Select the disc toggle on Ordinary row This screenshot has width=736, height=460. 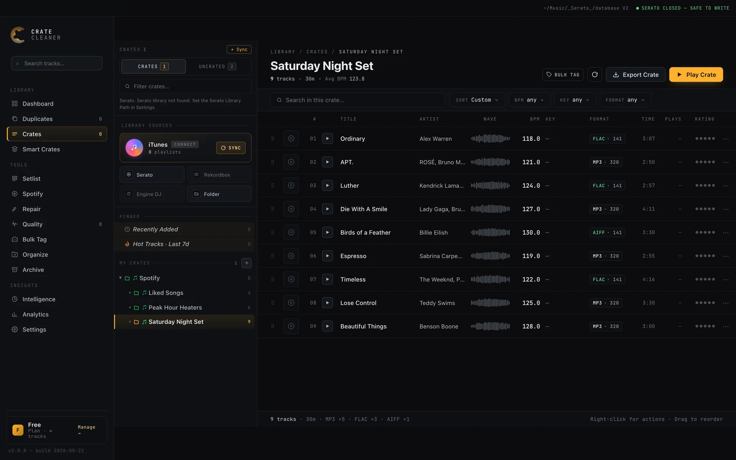pyautogui.click(x=291, y=139)
